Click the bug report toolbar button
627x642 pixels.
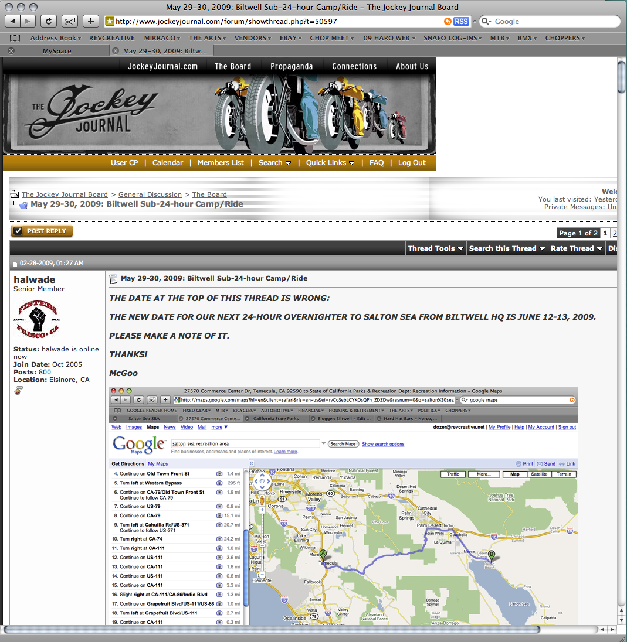[x=70, y=21]
